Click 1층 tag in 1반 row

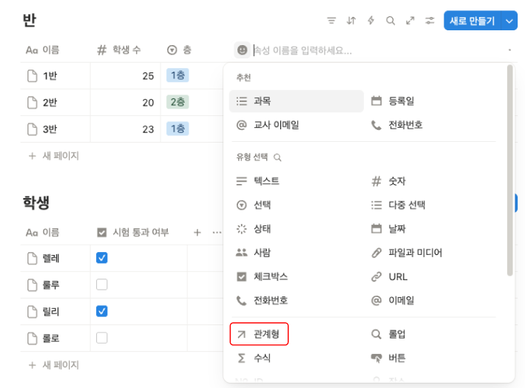tap(177, 75)
